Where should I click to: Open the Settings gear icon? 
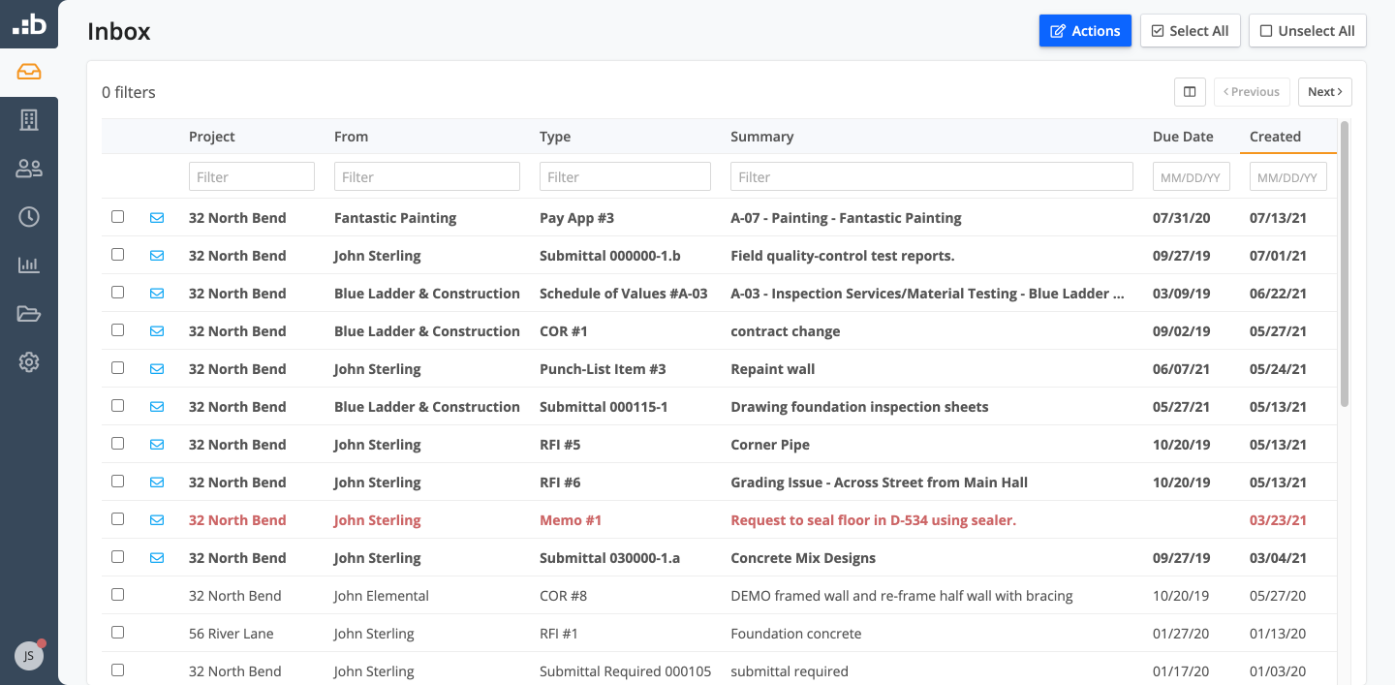point(28,361)
